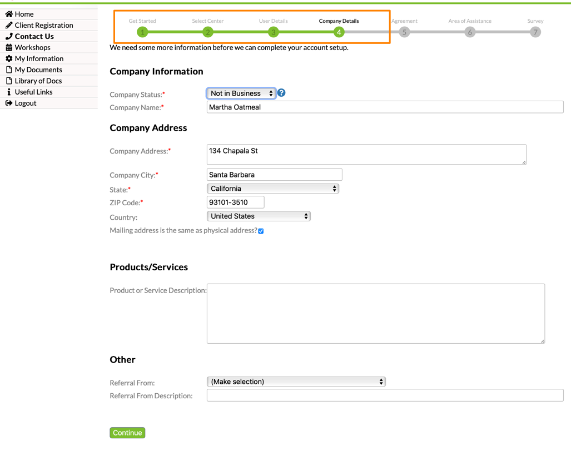Click the ZIP Code input field
This screenshot has height=455, width=571.
(235, 202)
